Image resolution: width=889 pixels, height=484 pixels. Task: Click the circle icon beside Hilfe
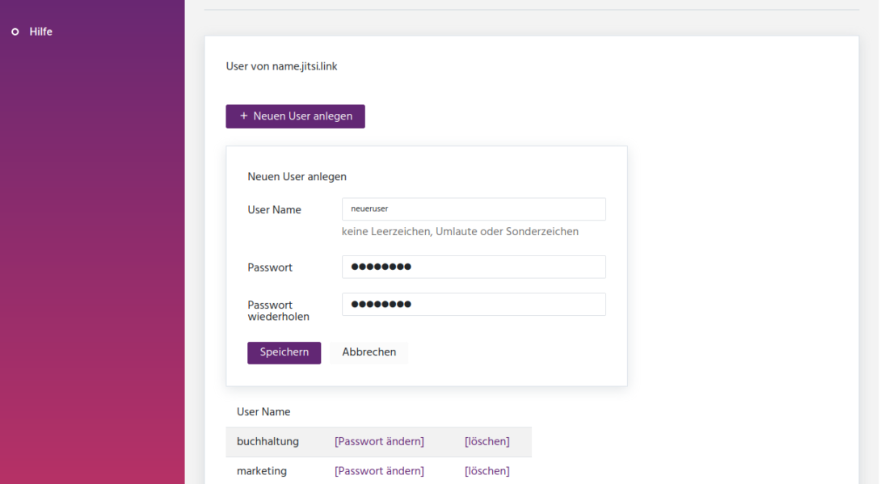tap(15, 32)
